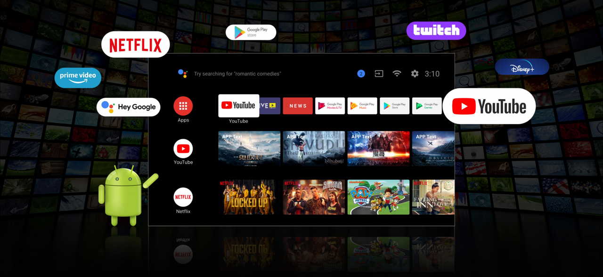603x277 pixels.
Task: Play the Locked Up Netflix thumbnail
Action: (x=249, y=197)
